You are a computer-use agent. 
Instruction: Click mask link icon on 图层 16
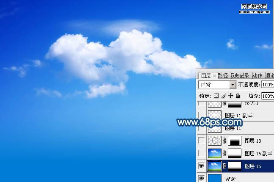coord(224,166)
